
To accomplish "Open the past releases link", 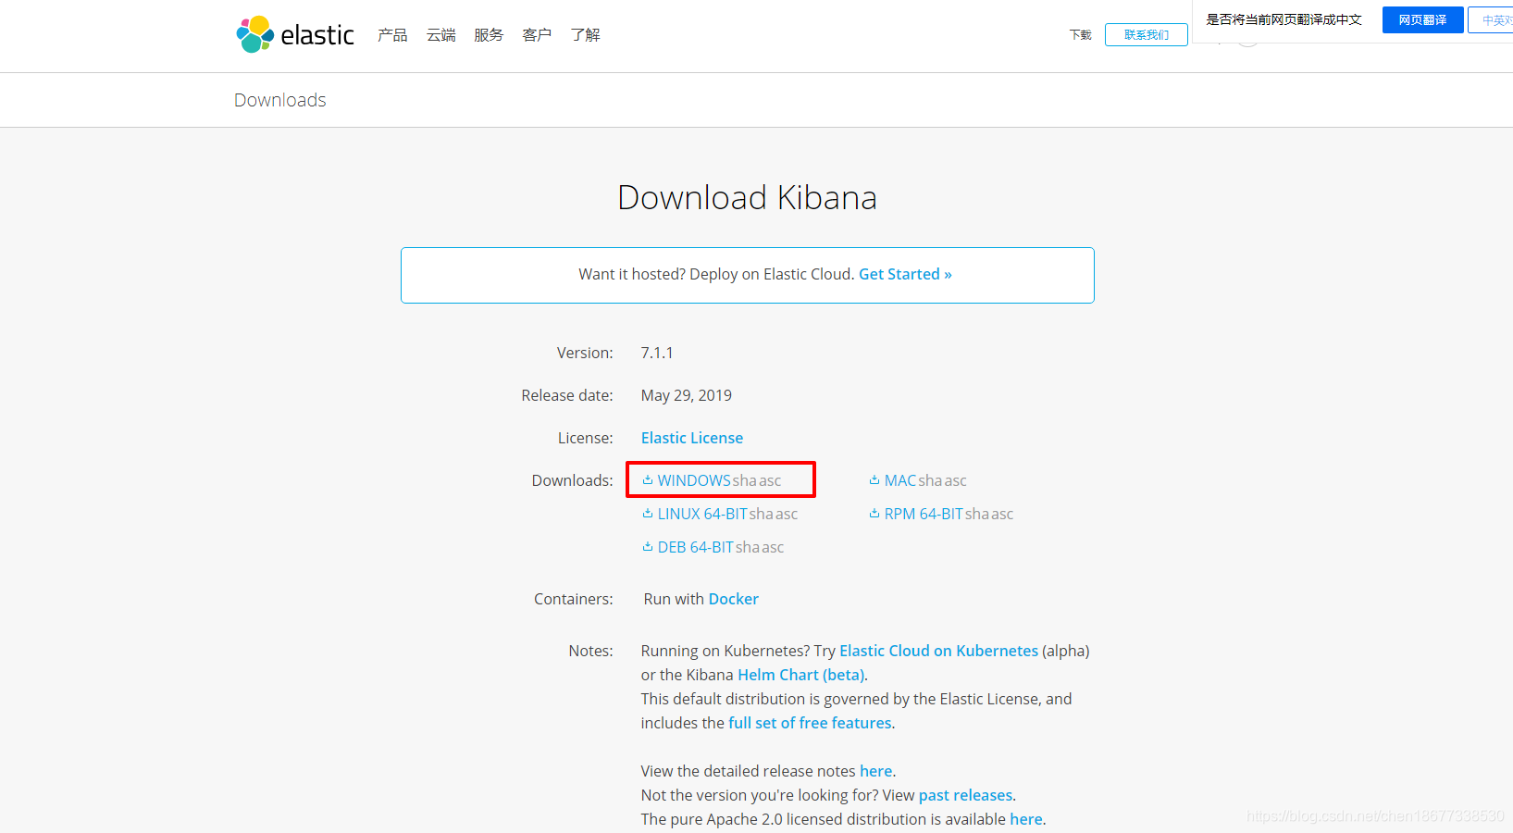I will [965, 795].
